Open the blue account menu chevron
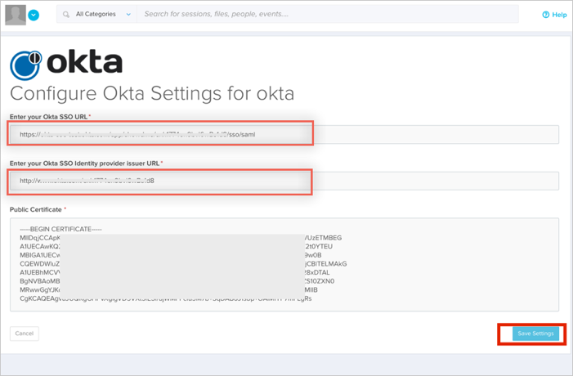573x376 pixels. (x=34, y=15)
